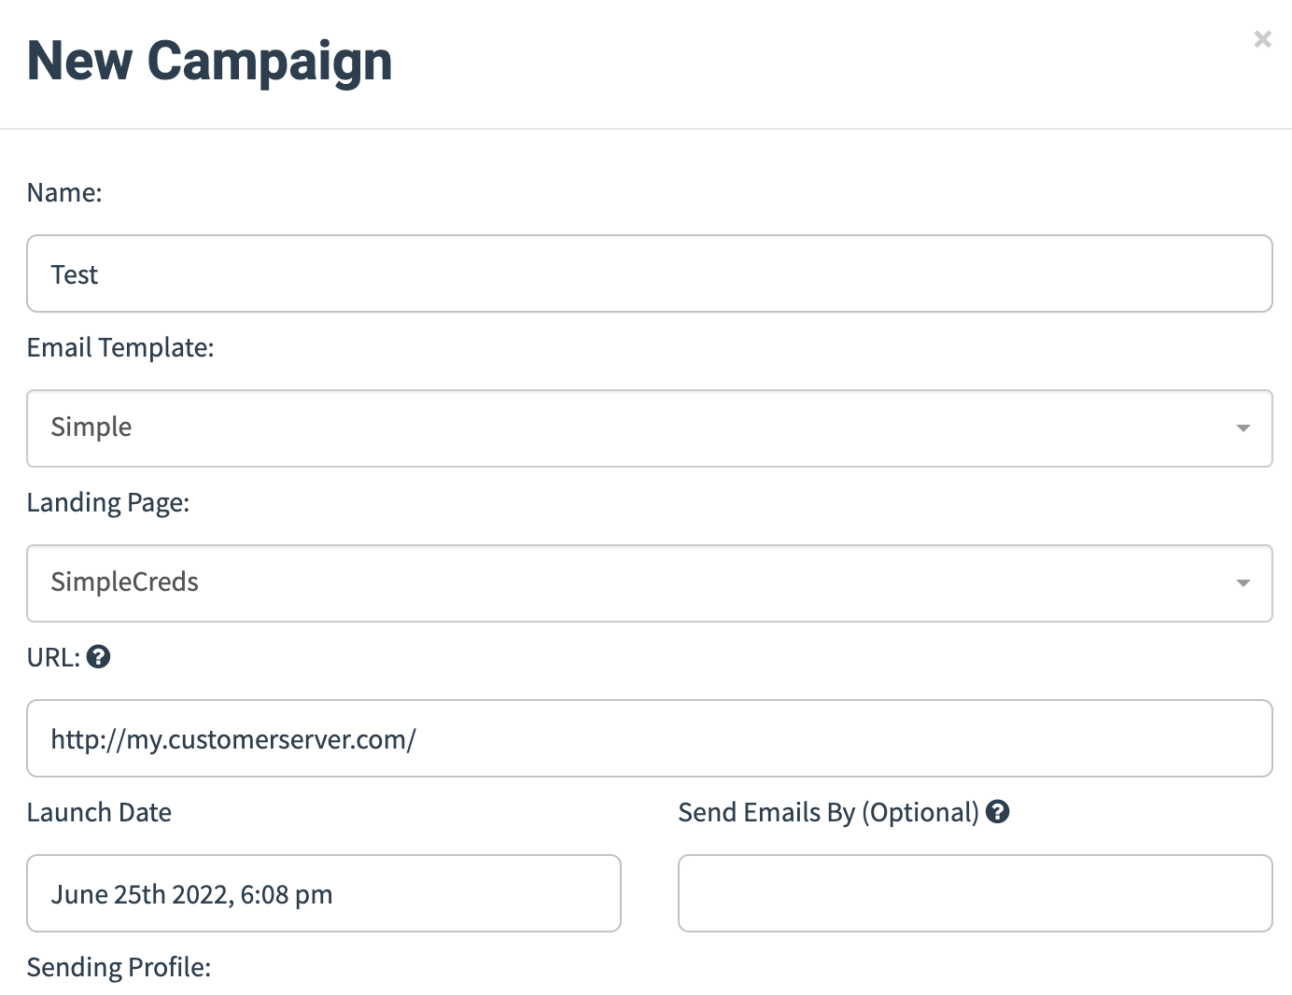Click the Sending Profile label
This screenshot has height=995, width=1292.
click(119, 968)
